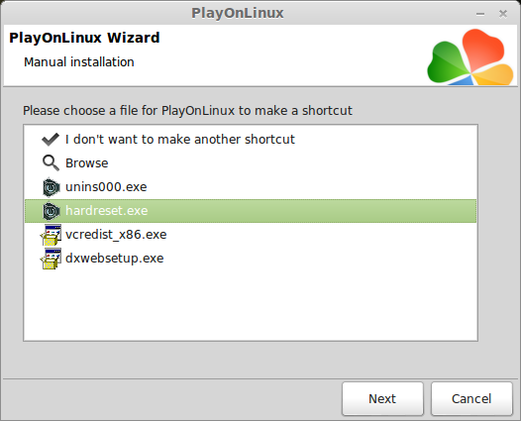Click the "PlayOnLinux Wizard" heading
Image resolution: width=521 pixels, height=421 pixels.
pos(84,38)
